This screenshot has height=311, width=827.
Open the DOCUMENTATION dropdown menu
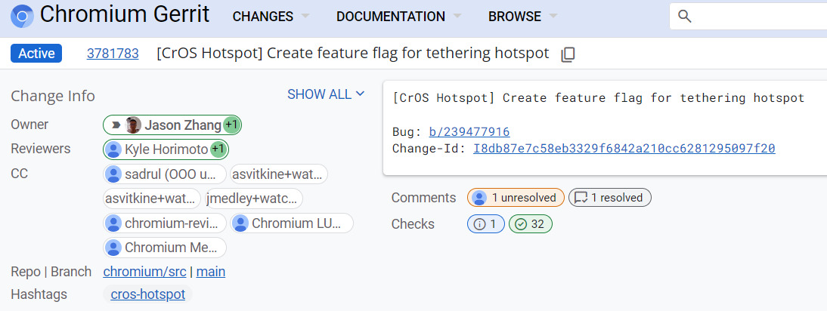pos(398,17)
